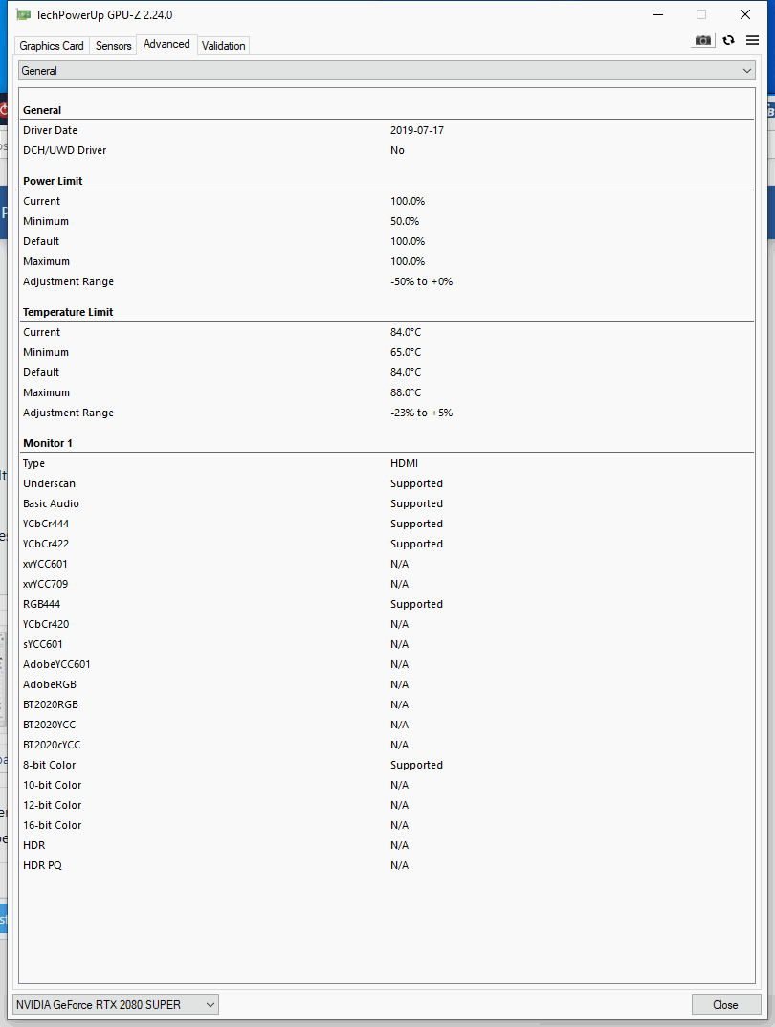The height and width of the screenshot is (1027, 775).
Task: Close the GPU-Z window with the X
Action: 745,14
